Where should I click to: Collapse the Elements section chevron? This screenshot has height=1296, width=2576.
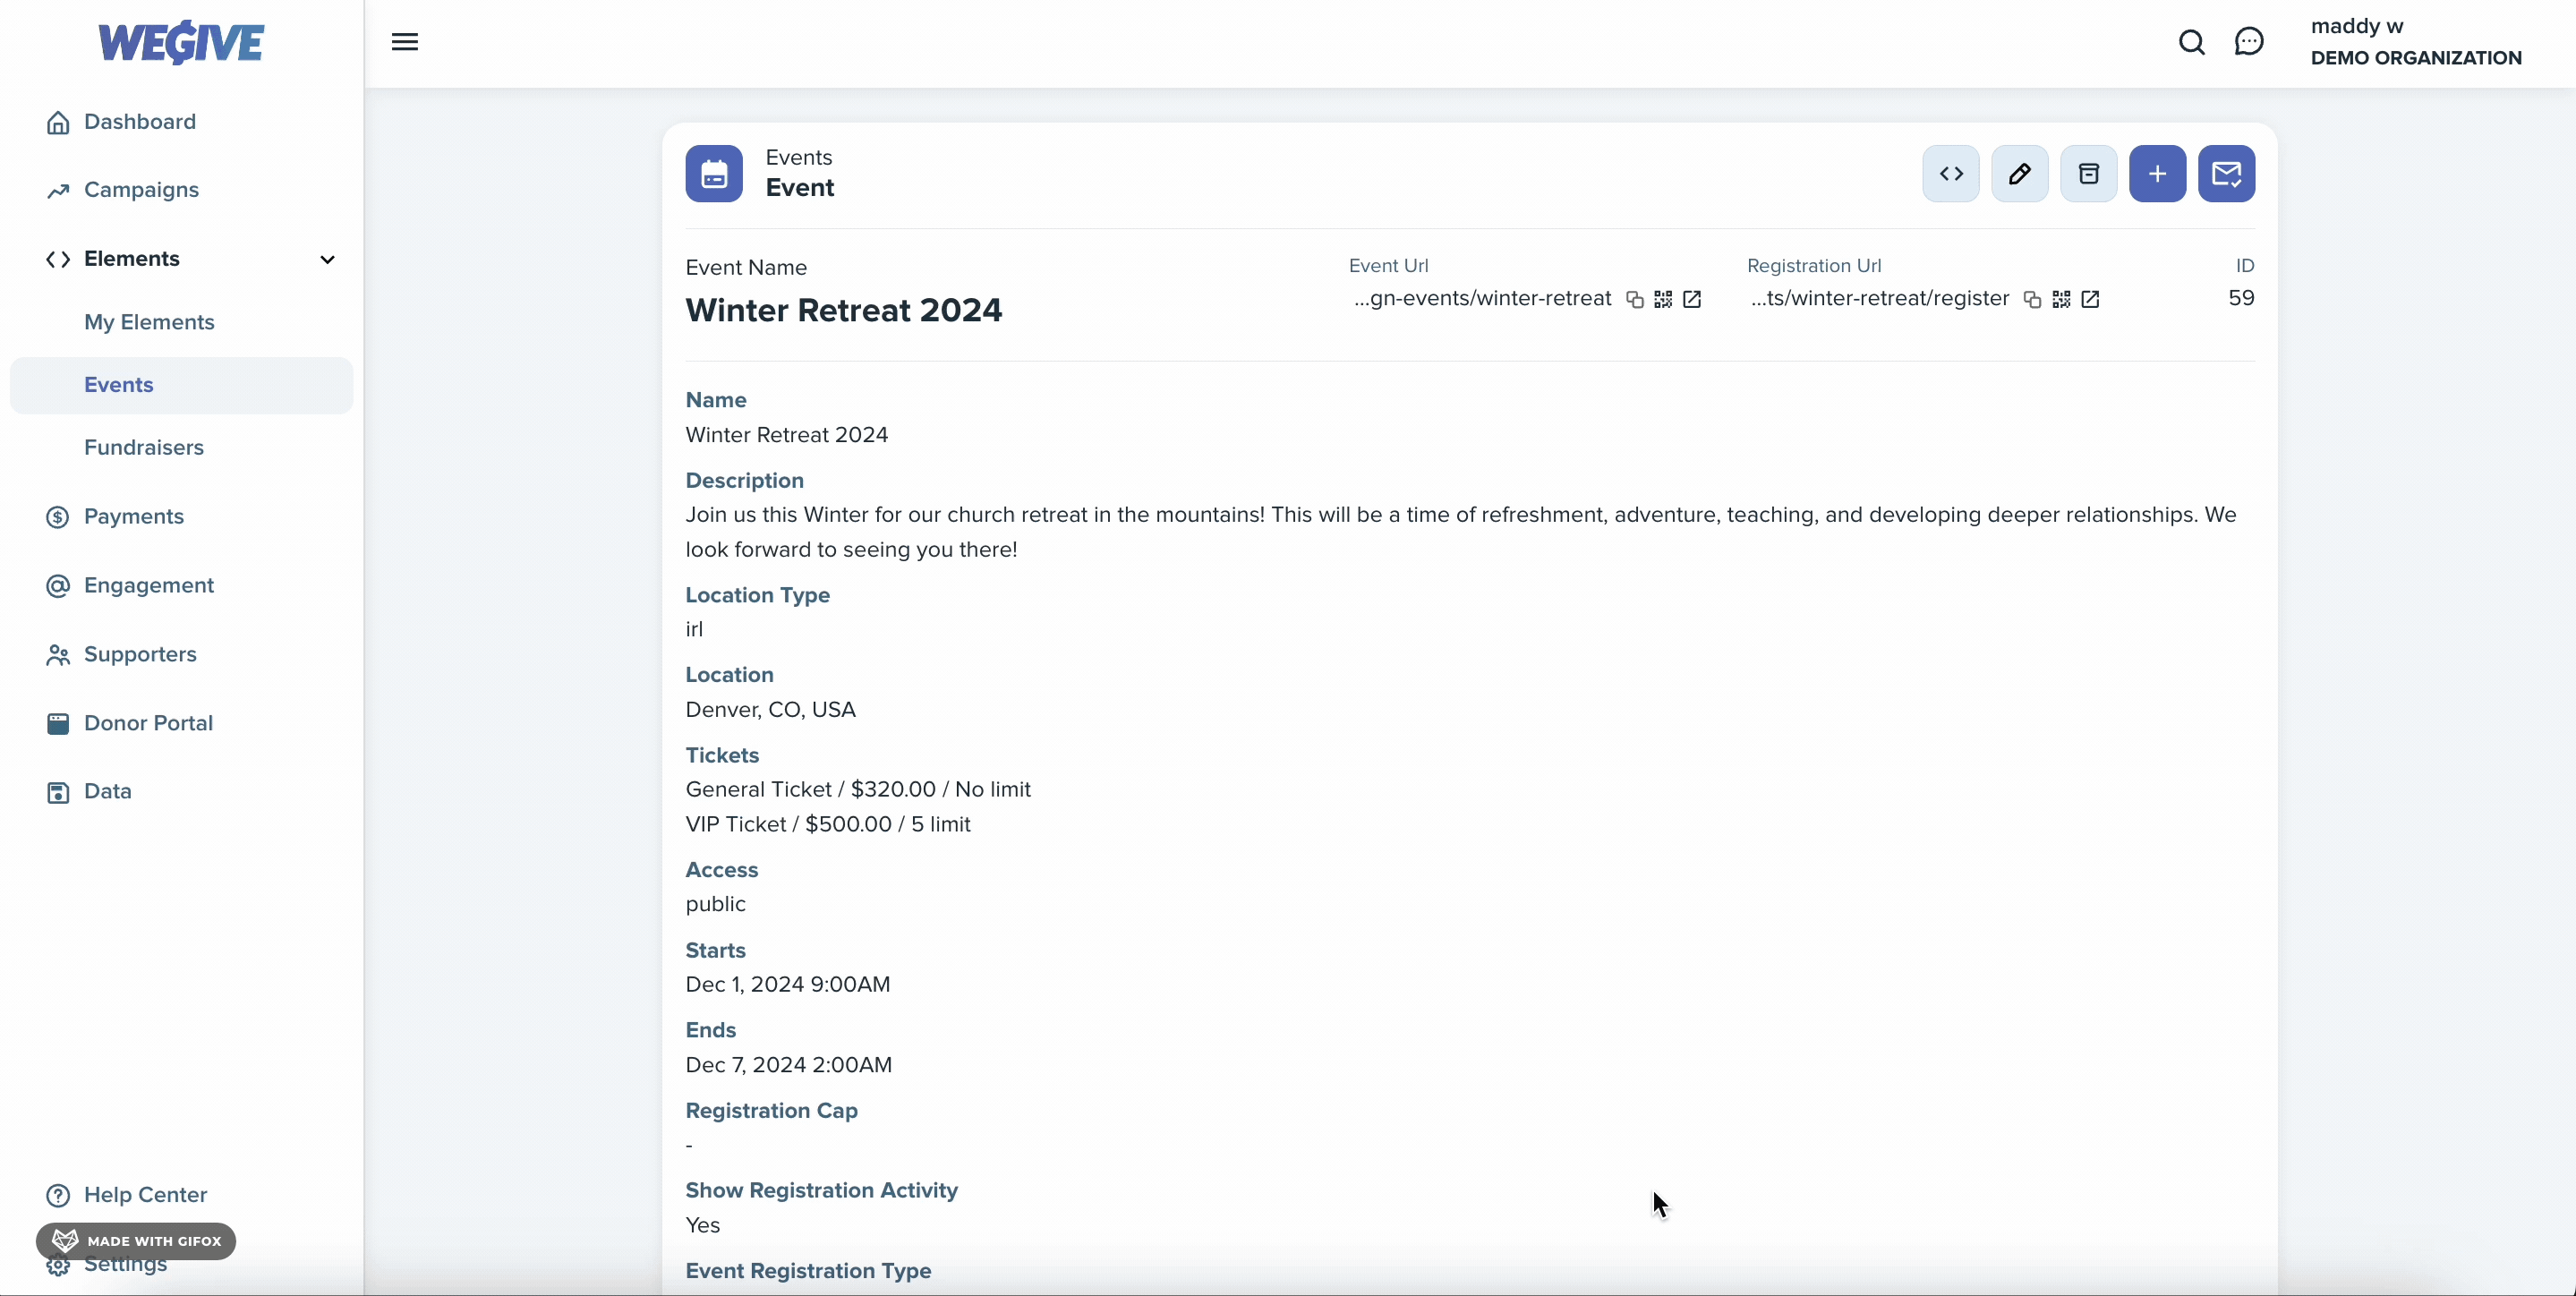point(327,260)
